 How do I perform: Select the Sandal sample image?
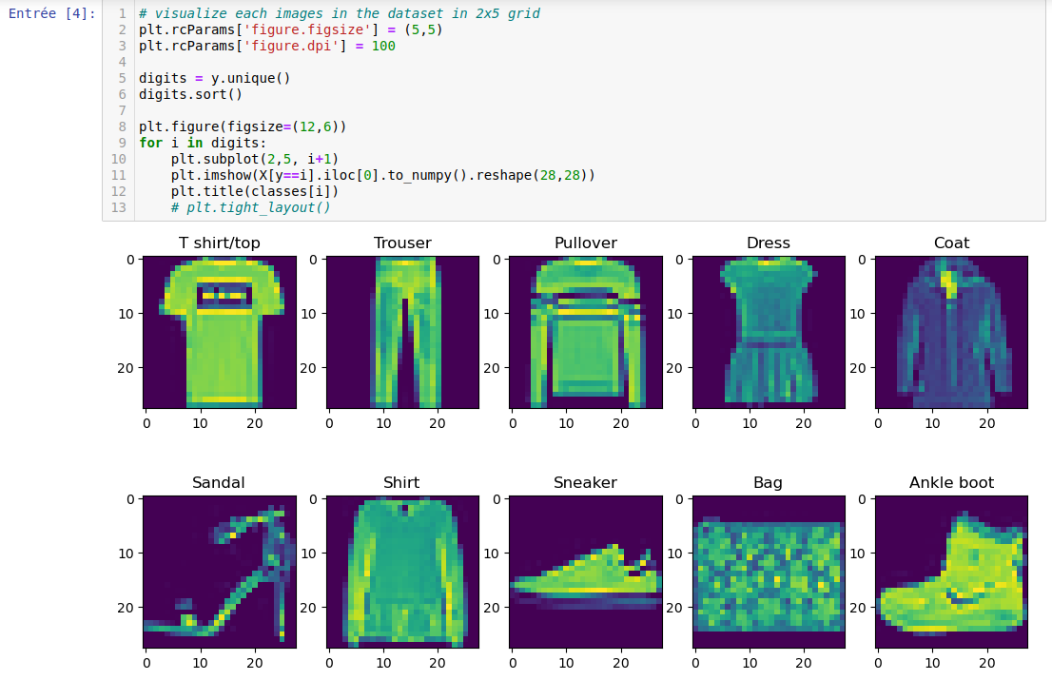pyautogui.click(x=219, y=572)
